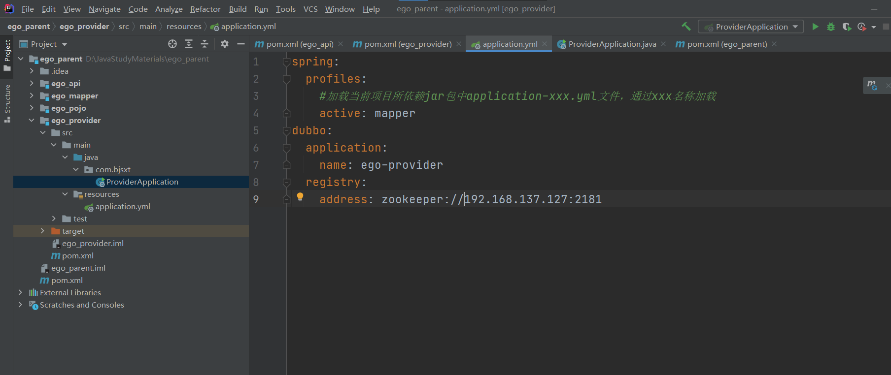Close the pom.xml (ego_api) tab
The width and height of the screenshot is (891, 375).
coord(341,44)
